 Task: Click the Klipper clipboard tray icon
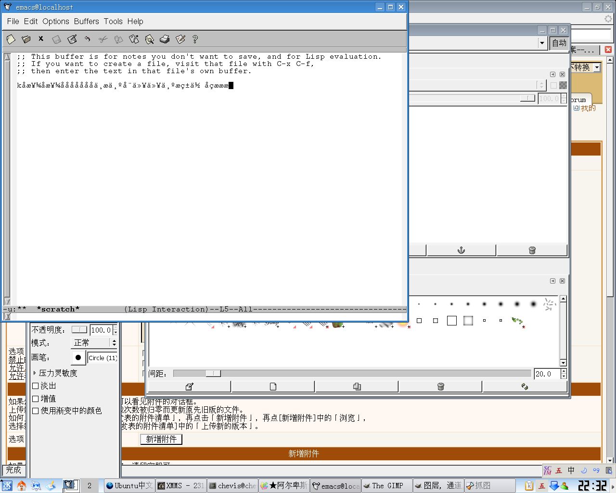coord(529,486)
